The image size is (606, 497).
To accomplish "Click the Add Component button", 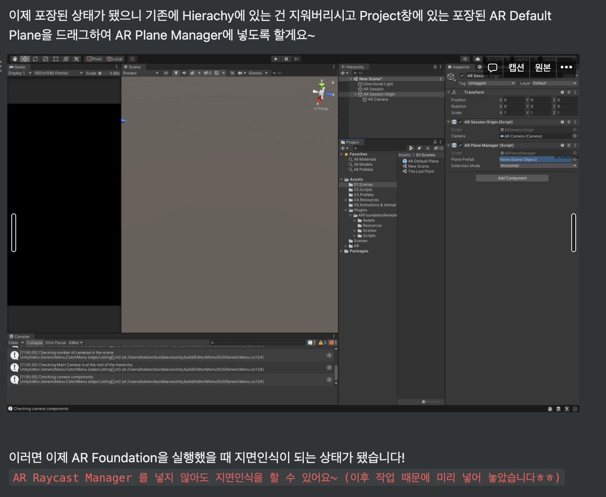I will coord(512,178).
